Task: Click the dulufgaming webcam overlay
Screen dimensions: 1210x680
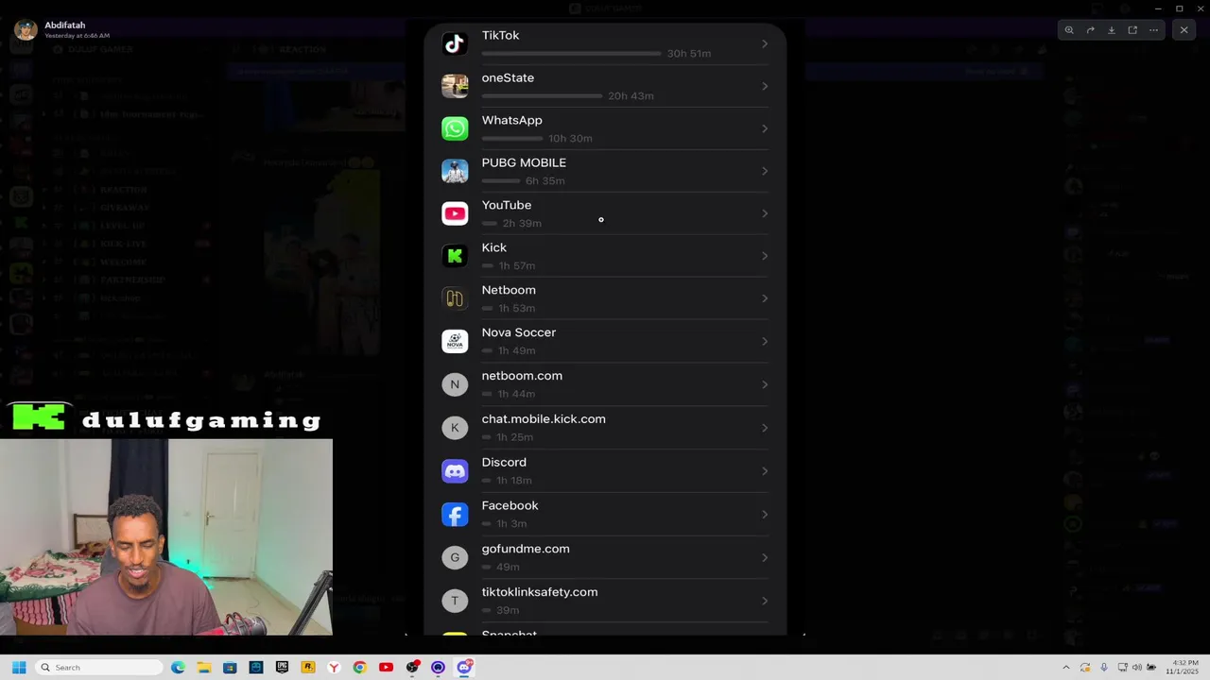Action: click(x=166, y=536)
